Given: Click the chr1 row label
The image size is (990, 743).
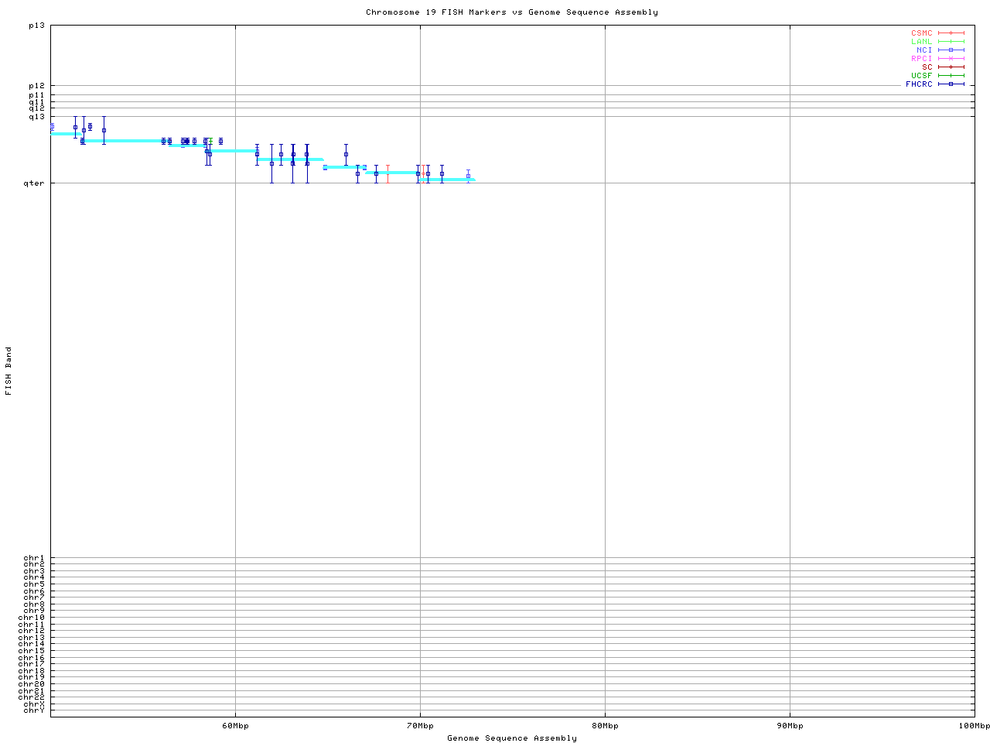Looking at the screenshot, I should (34, 558).
